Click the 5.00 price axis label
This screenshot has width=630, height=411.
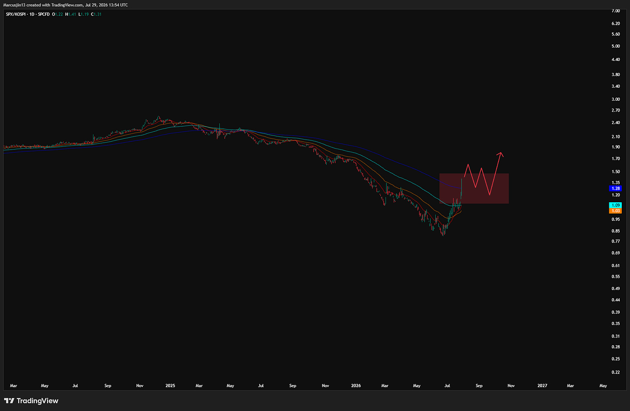click(x=615, y=46)
